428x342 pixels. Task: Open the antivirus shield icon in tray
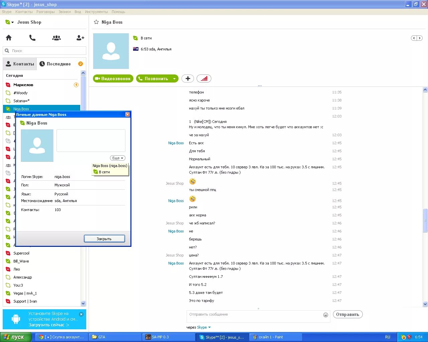click(409, 337)
